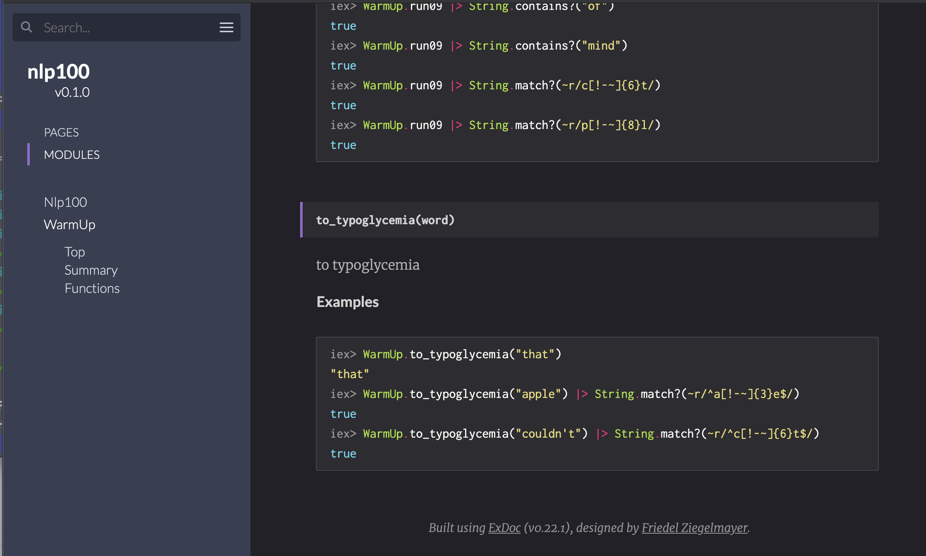Jump to Top of WarmUp

point(74,252)
